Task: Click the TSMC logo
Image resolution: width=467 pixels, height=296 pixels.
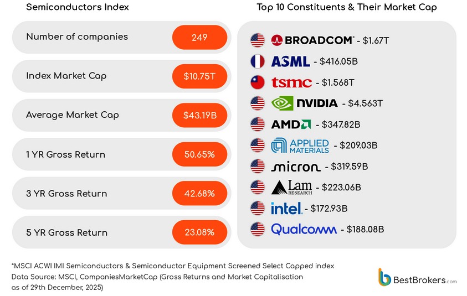Action: (x=291, y=82)
